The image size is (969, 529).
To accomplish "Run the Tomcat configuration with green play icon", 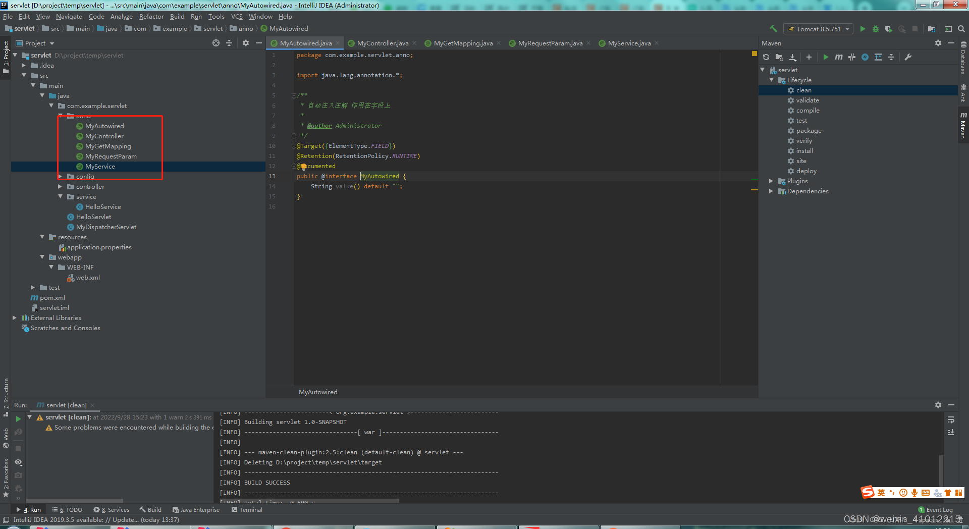I will [863, 29].
